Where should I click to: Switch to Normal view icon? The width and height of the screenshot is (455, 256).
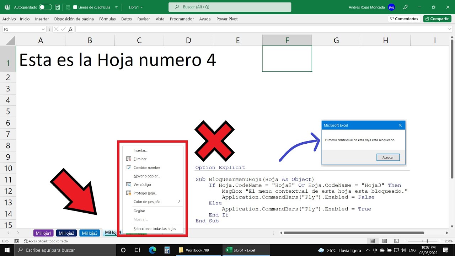point(372,241)
